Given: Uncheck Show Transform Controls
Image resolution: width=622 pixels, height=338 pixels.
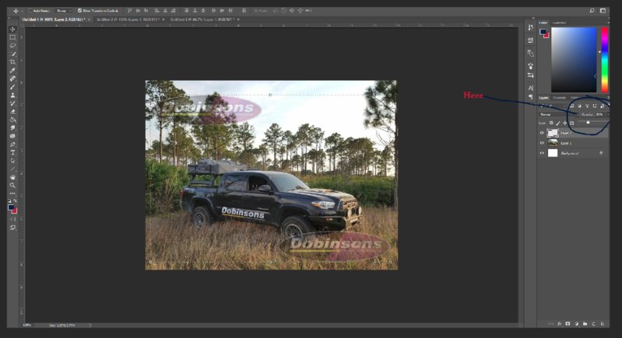Looking at the screenshot, I should (x=79, y=11).
